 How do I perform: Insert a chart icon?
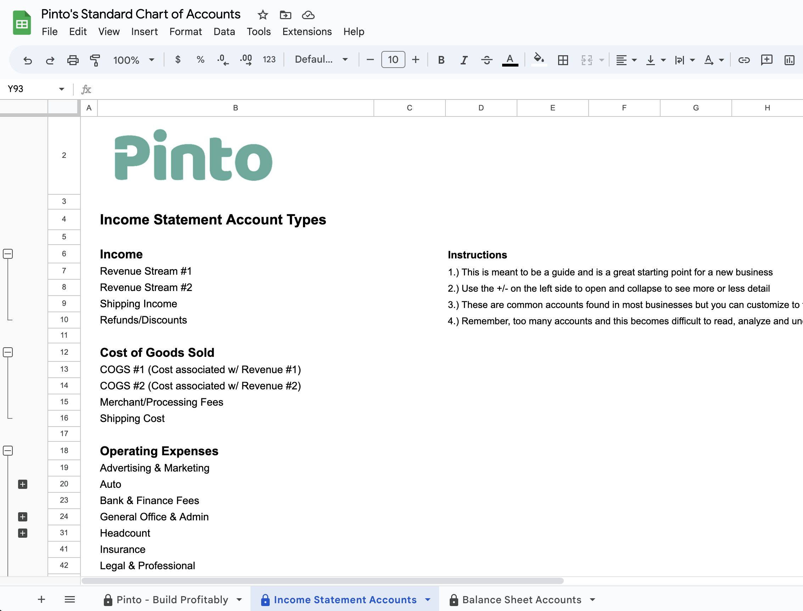tap(789, 60)
